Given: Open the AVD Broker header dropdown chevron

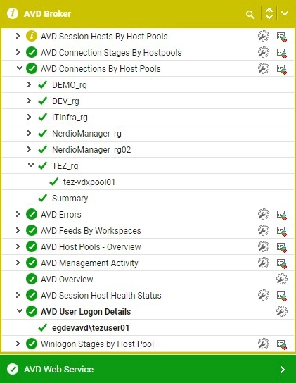Looking at the screenshot, I should click(285, 13).
